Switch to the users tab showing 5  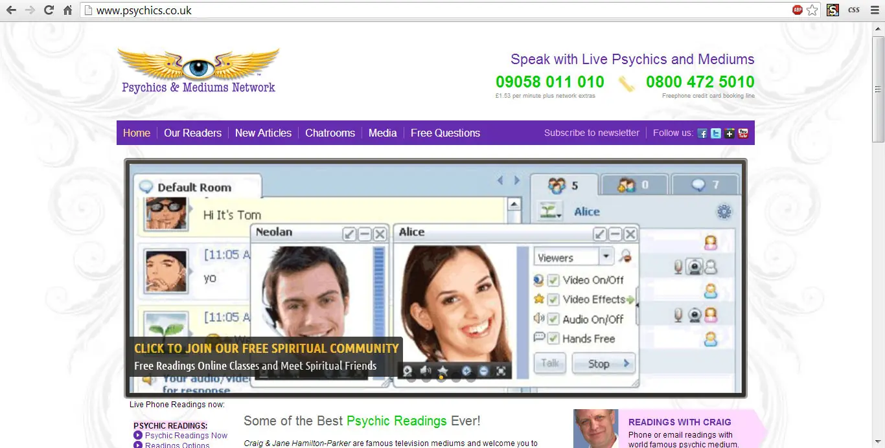(564, 185)
